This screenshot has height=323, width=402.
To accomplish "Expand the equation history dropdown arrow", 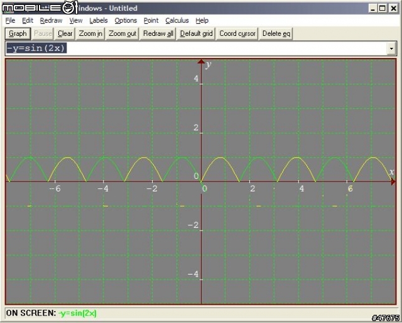I will 391,48.
